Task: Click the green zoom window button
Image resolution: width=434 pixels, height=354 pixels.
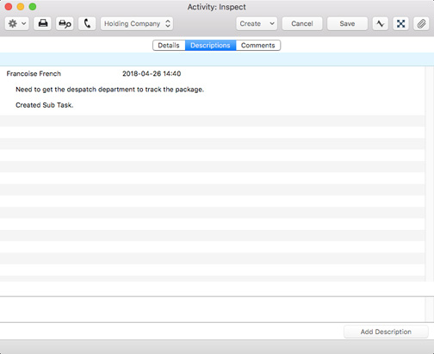Action: point(33,7)
